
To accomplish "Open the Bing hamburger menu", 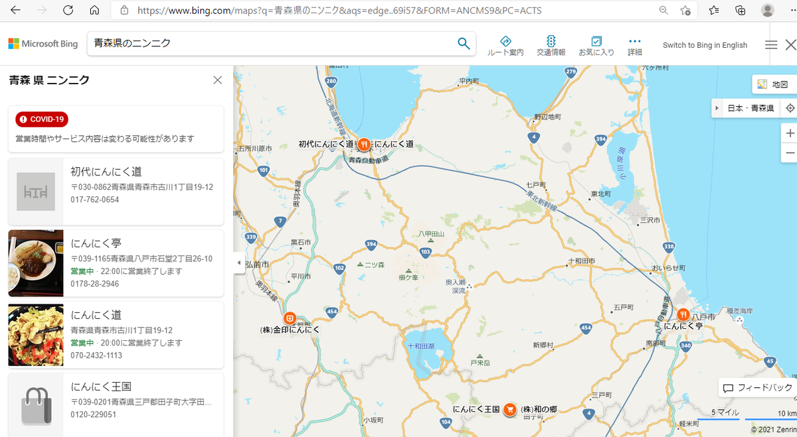I will [771, 45].
